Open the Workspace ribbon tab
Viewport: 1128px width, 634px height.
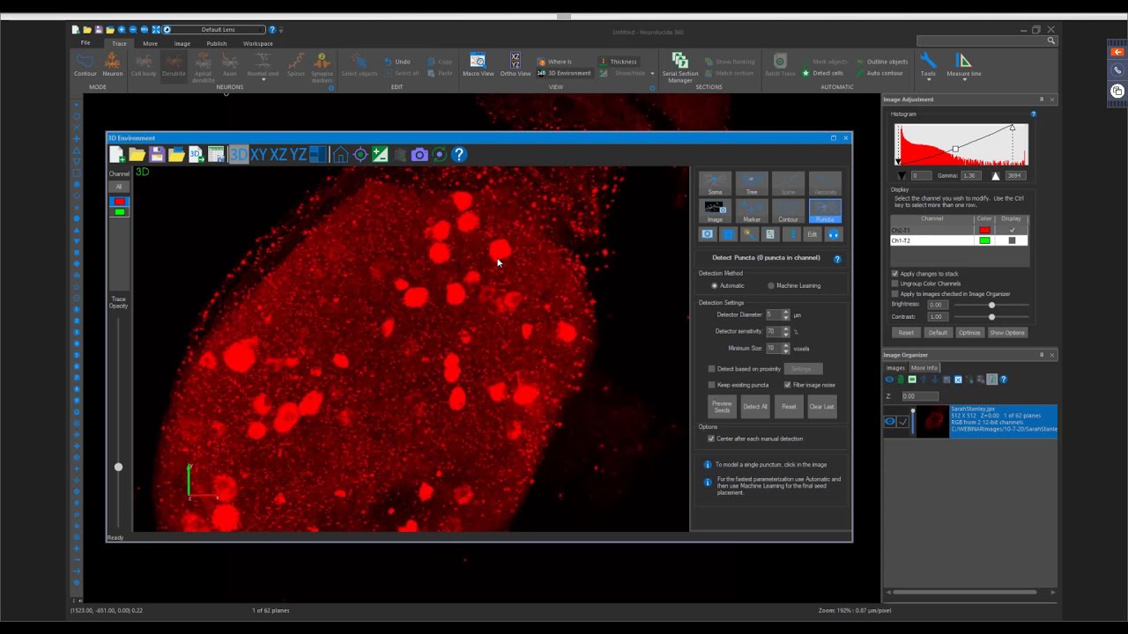[x=258, y=43]
